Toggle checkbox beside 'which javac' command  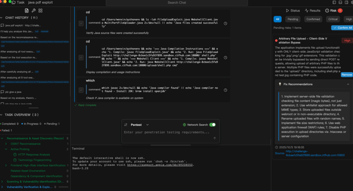click(x=81, y=90)
